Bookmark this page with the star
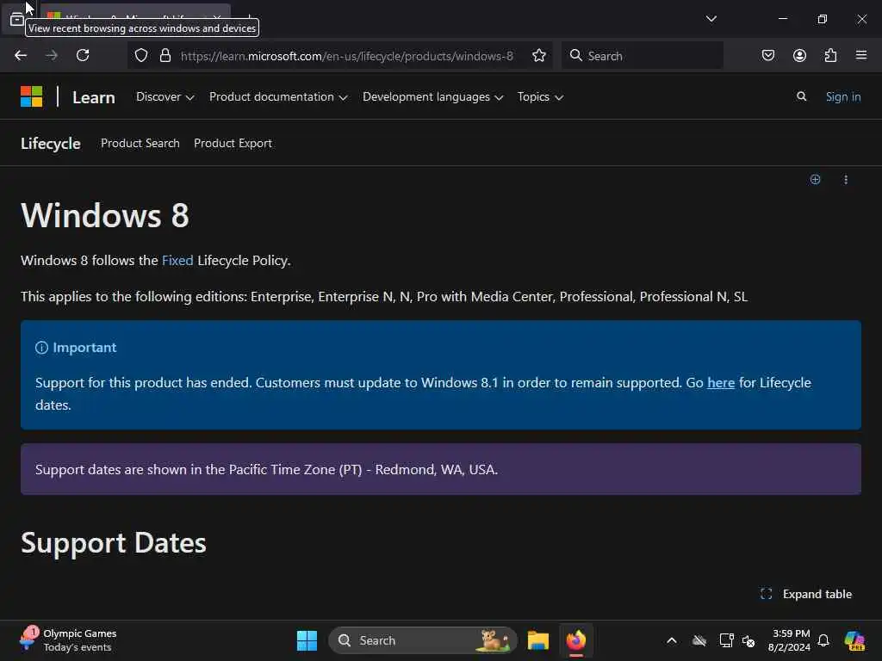The image size is (882, 661). click(x=539, y=55)
